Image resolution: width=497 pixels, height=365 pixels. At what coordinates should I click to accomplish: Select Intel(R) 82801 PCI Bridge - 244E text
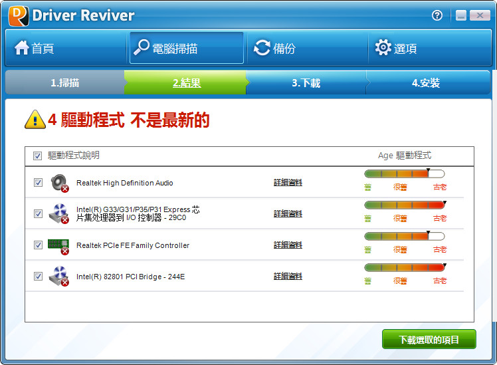[131, 277]
